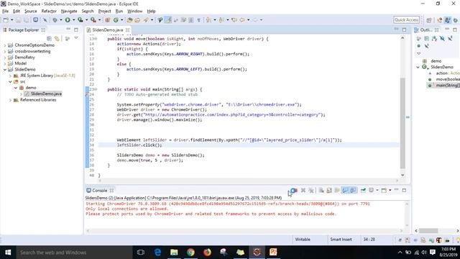The height and width of the screenshot is (259, 460).
Task: Click the New Java Package icon
Action: pyautogui.click(x=107, y=20)
